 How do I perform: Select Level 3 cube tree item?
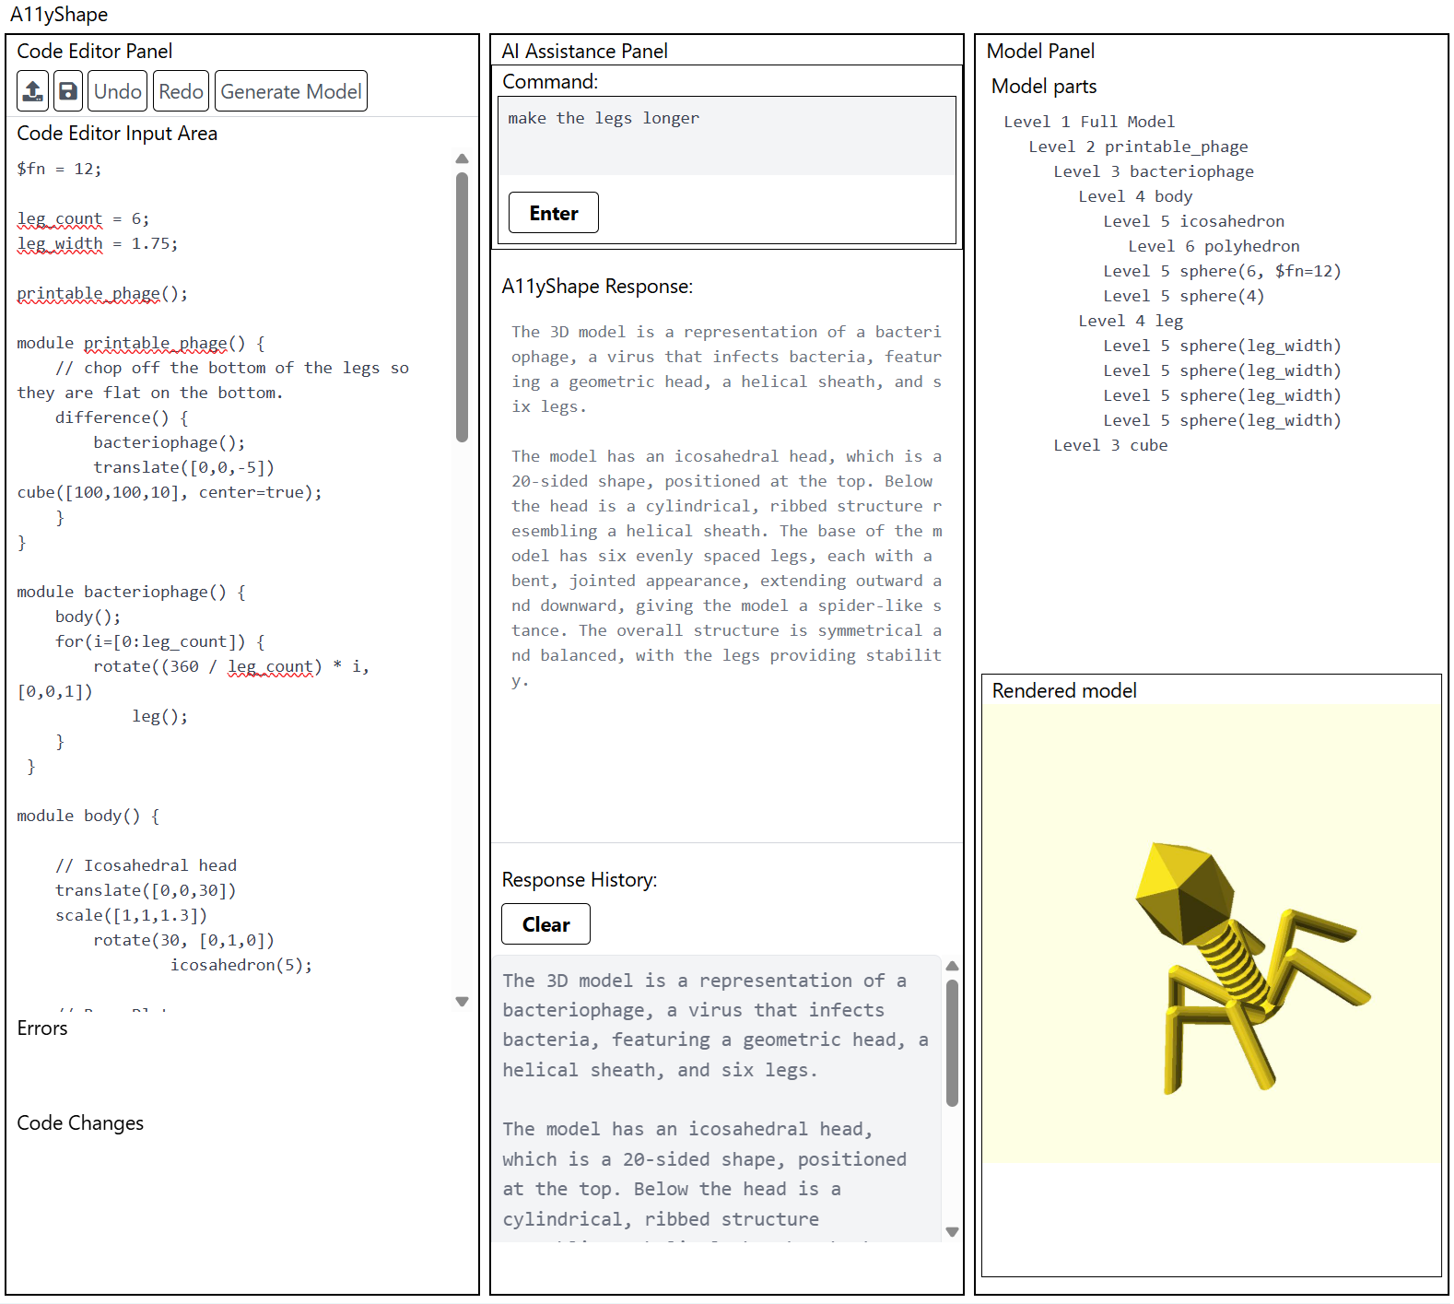click(x=1110, y=445)
